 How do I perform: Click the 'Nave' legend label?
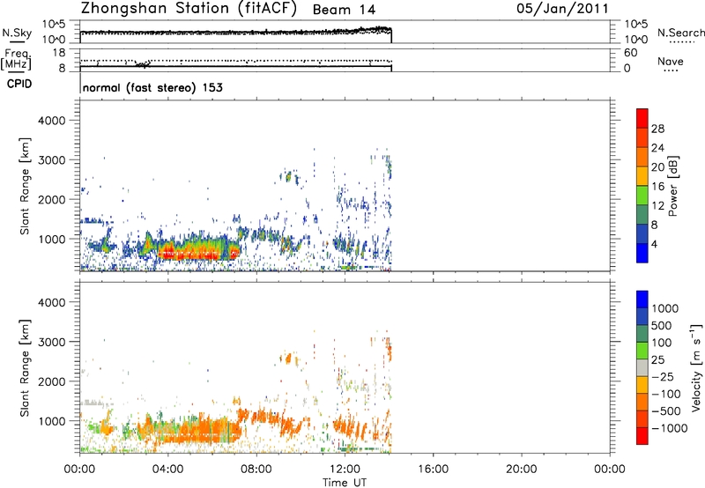point(671,61)
